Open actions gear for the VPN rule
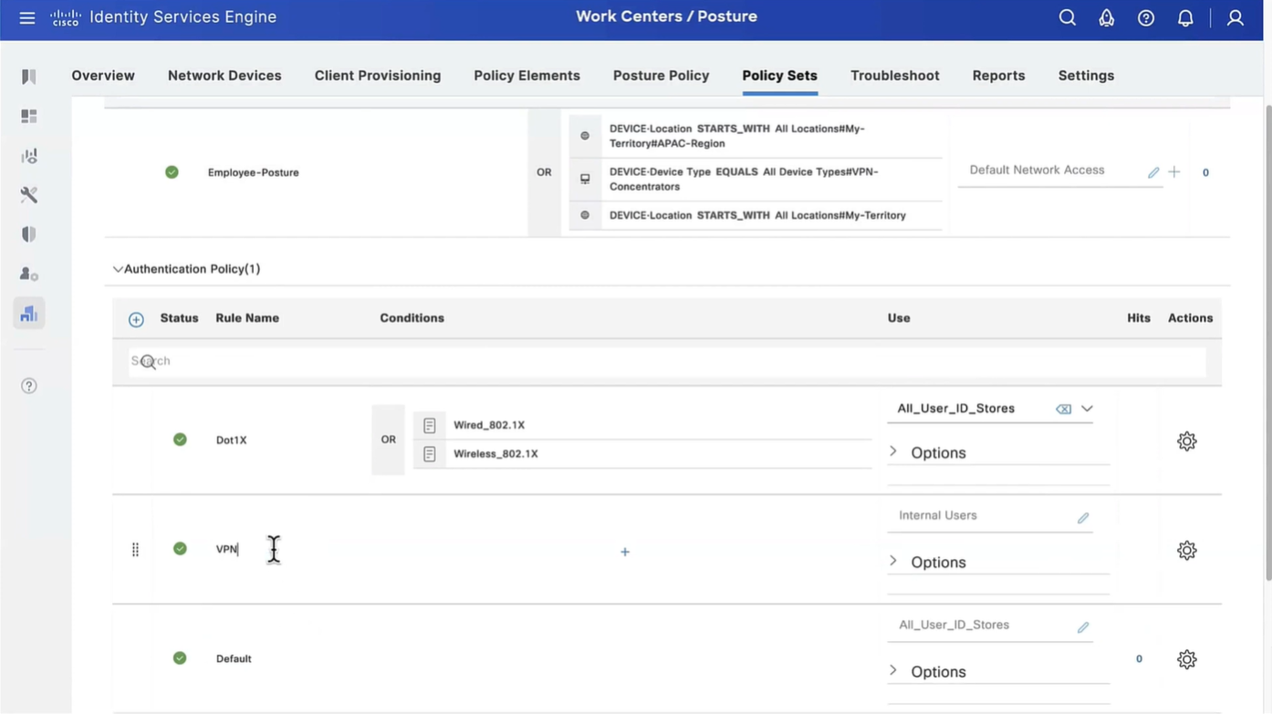 click(1186, 551)
